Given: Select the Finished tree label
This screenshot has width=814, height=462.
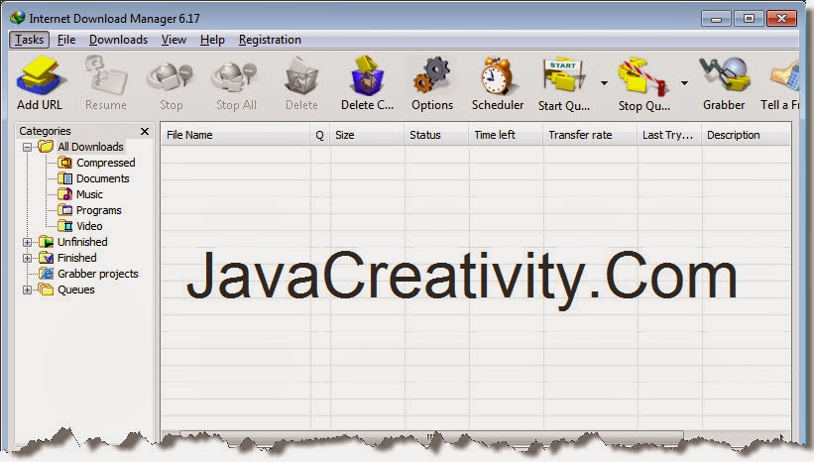Looking at the screenshot, I should (x=76, y=258).
